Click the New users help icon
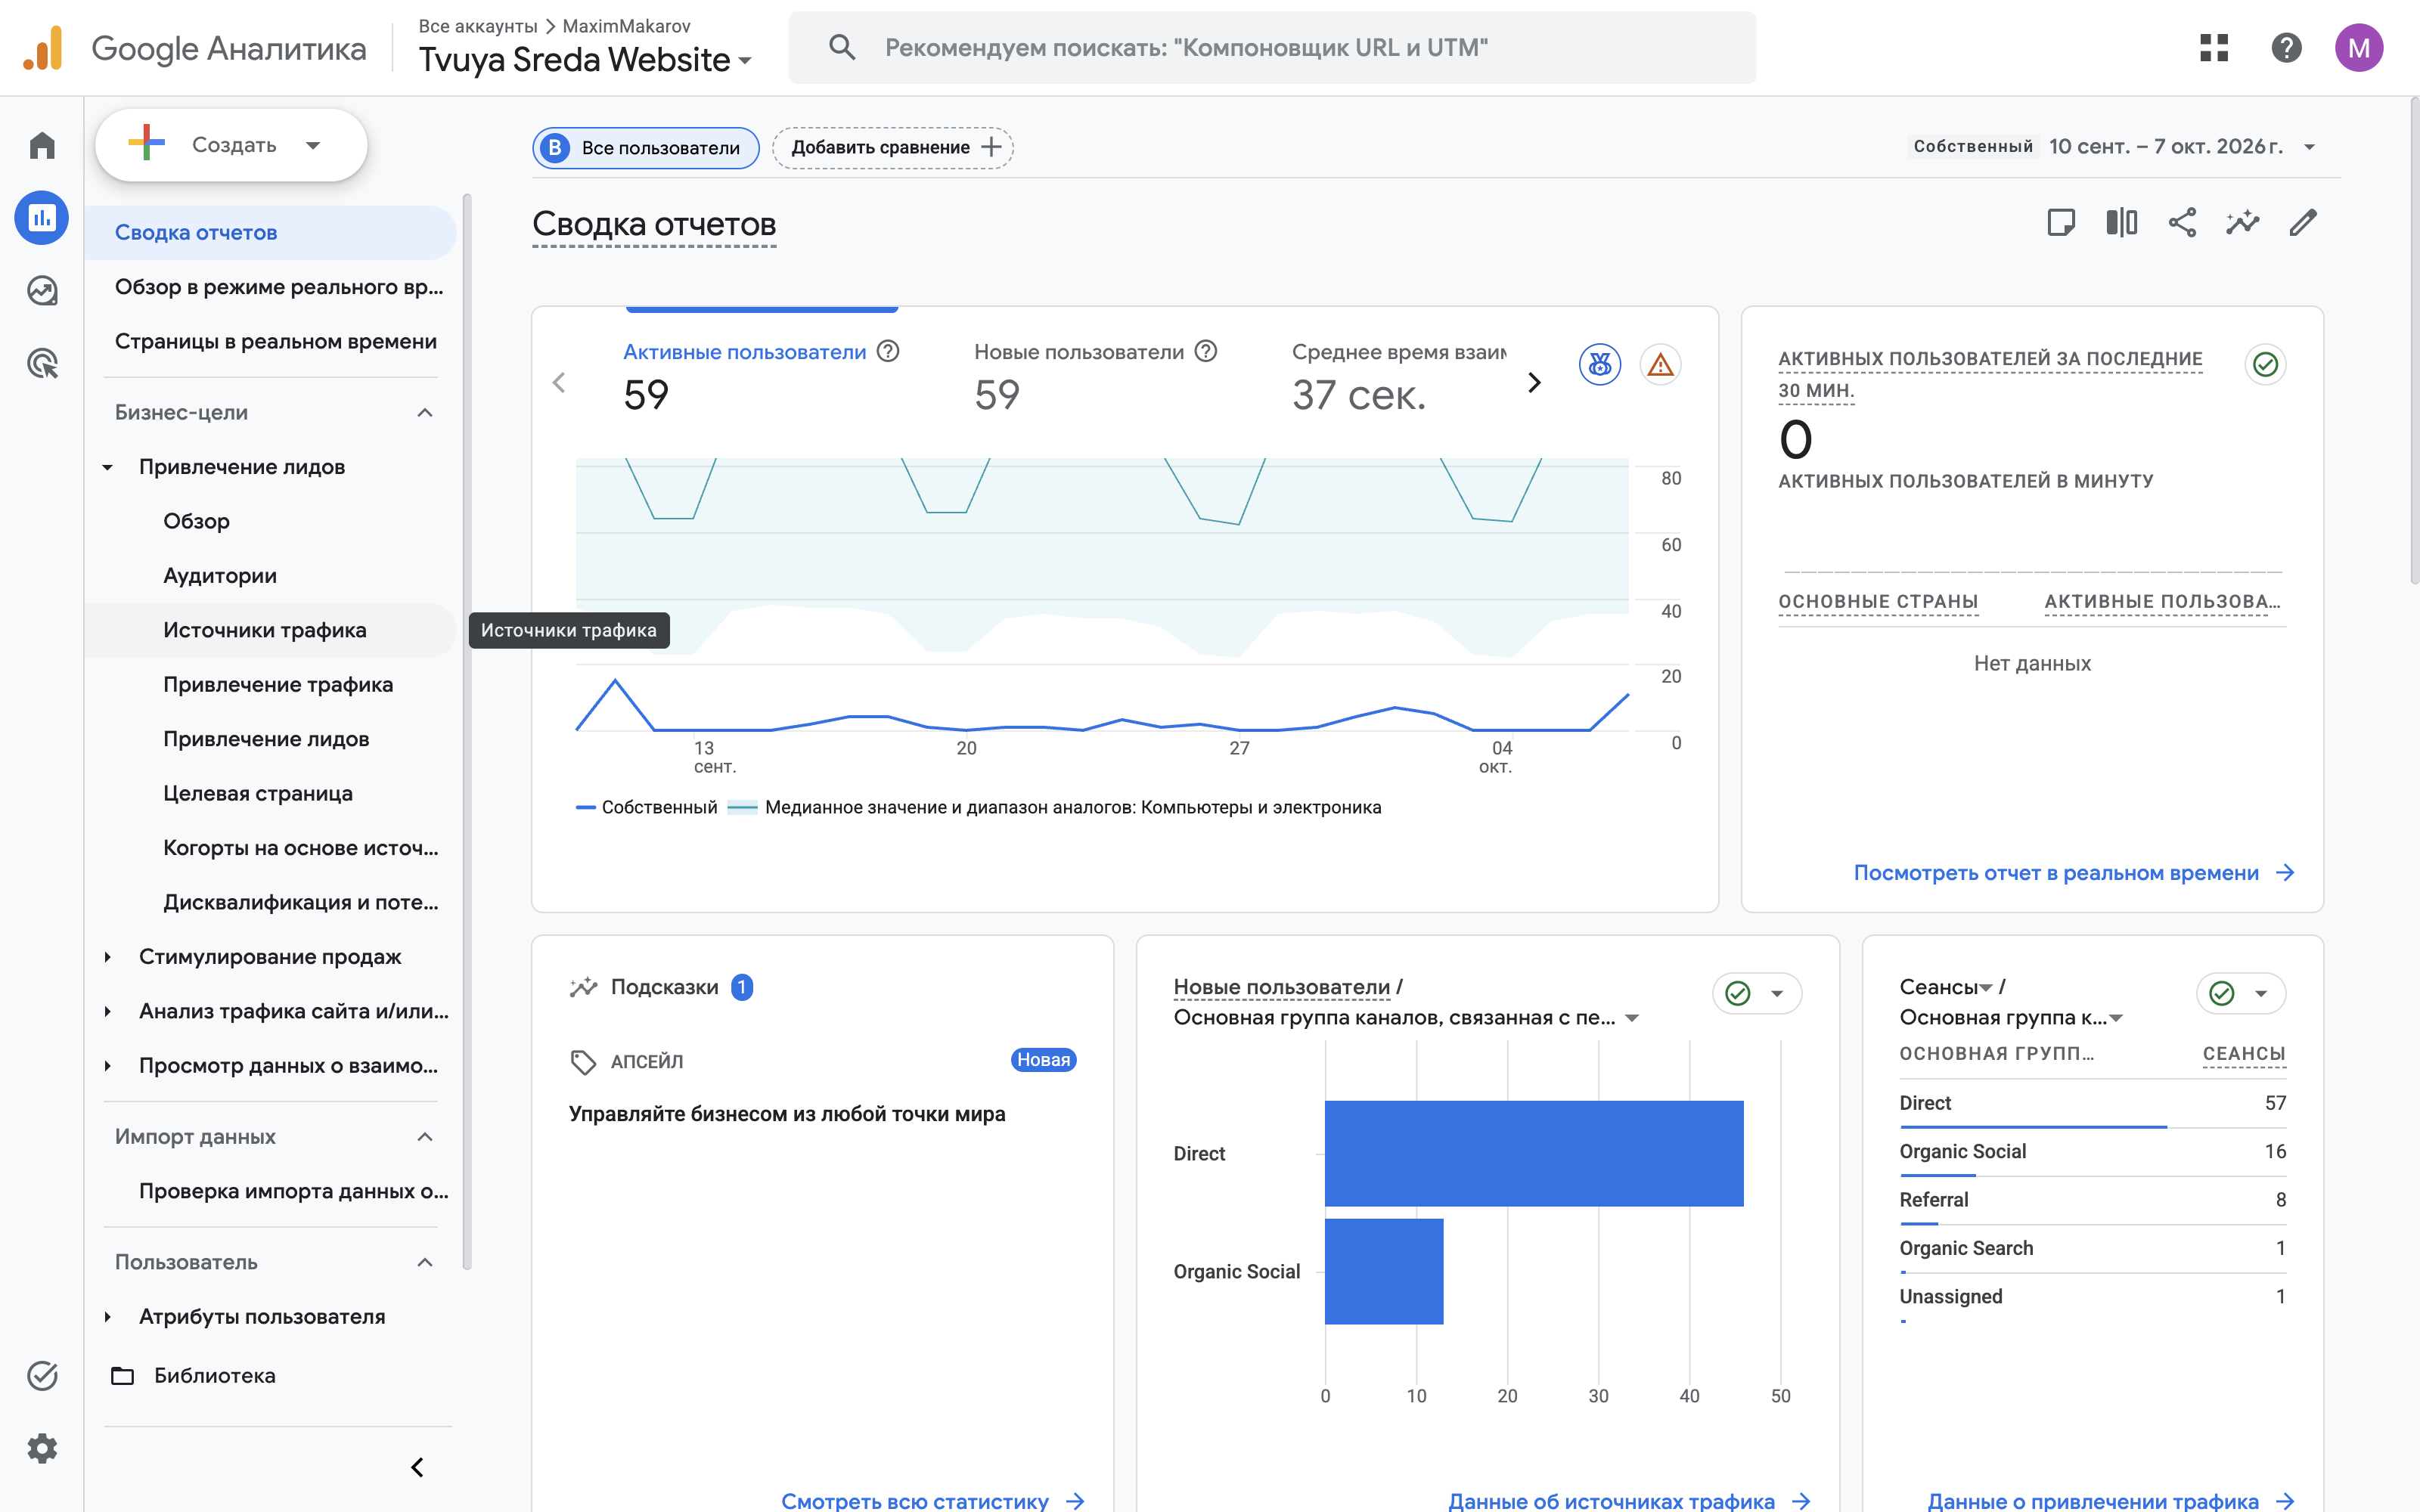The height and width of the screenshot is (1512, 2420). (1206, 351)
